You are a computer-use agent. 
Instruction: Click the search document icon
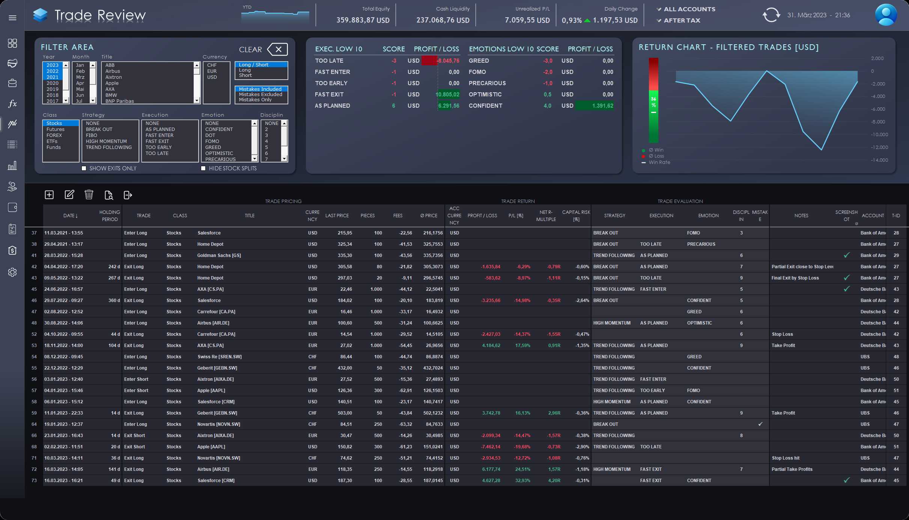coord(108,195)
